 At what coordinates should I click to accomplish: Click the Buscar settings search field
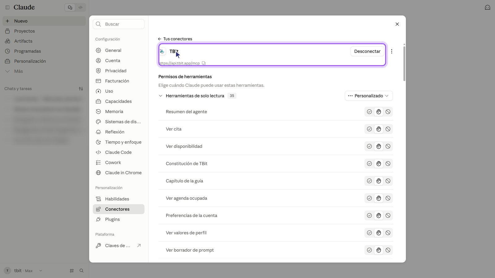coord(118,24)
